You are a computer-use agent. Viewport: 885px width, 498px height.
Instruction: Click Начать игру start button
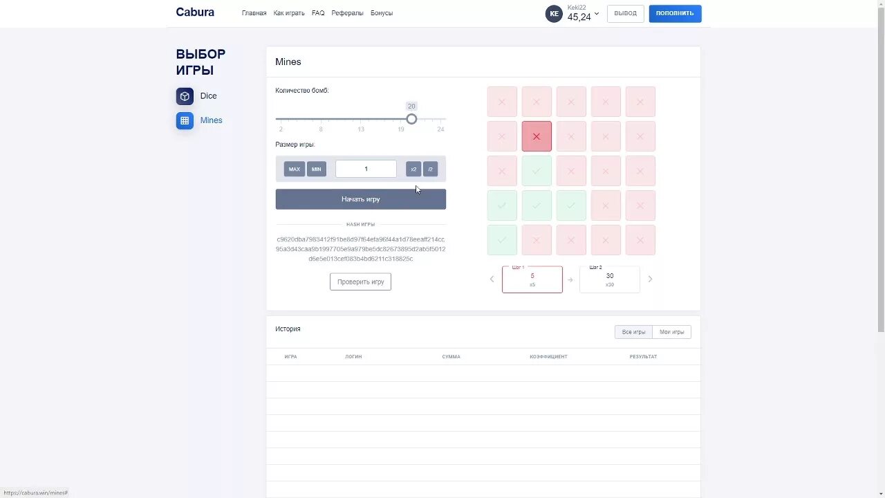361,199
